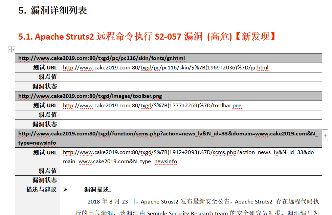The height and width of the screenshot is (215, 332).
Task: Click the arrow bullet before 漏洞描述
Action: coord(66,190)
